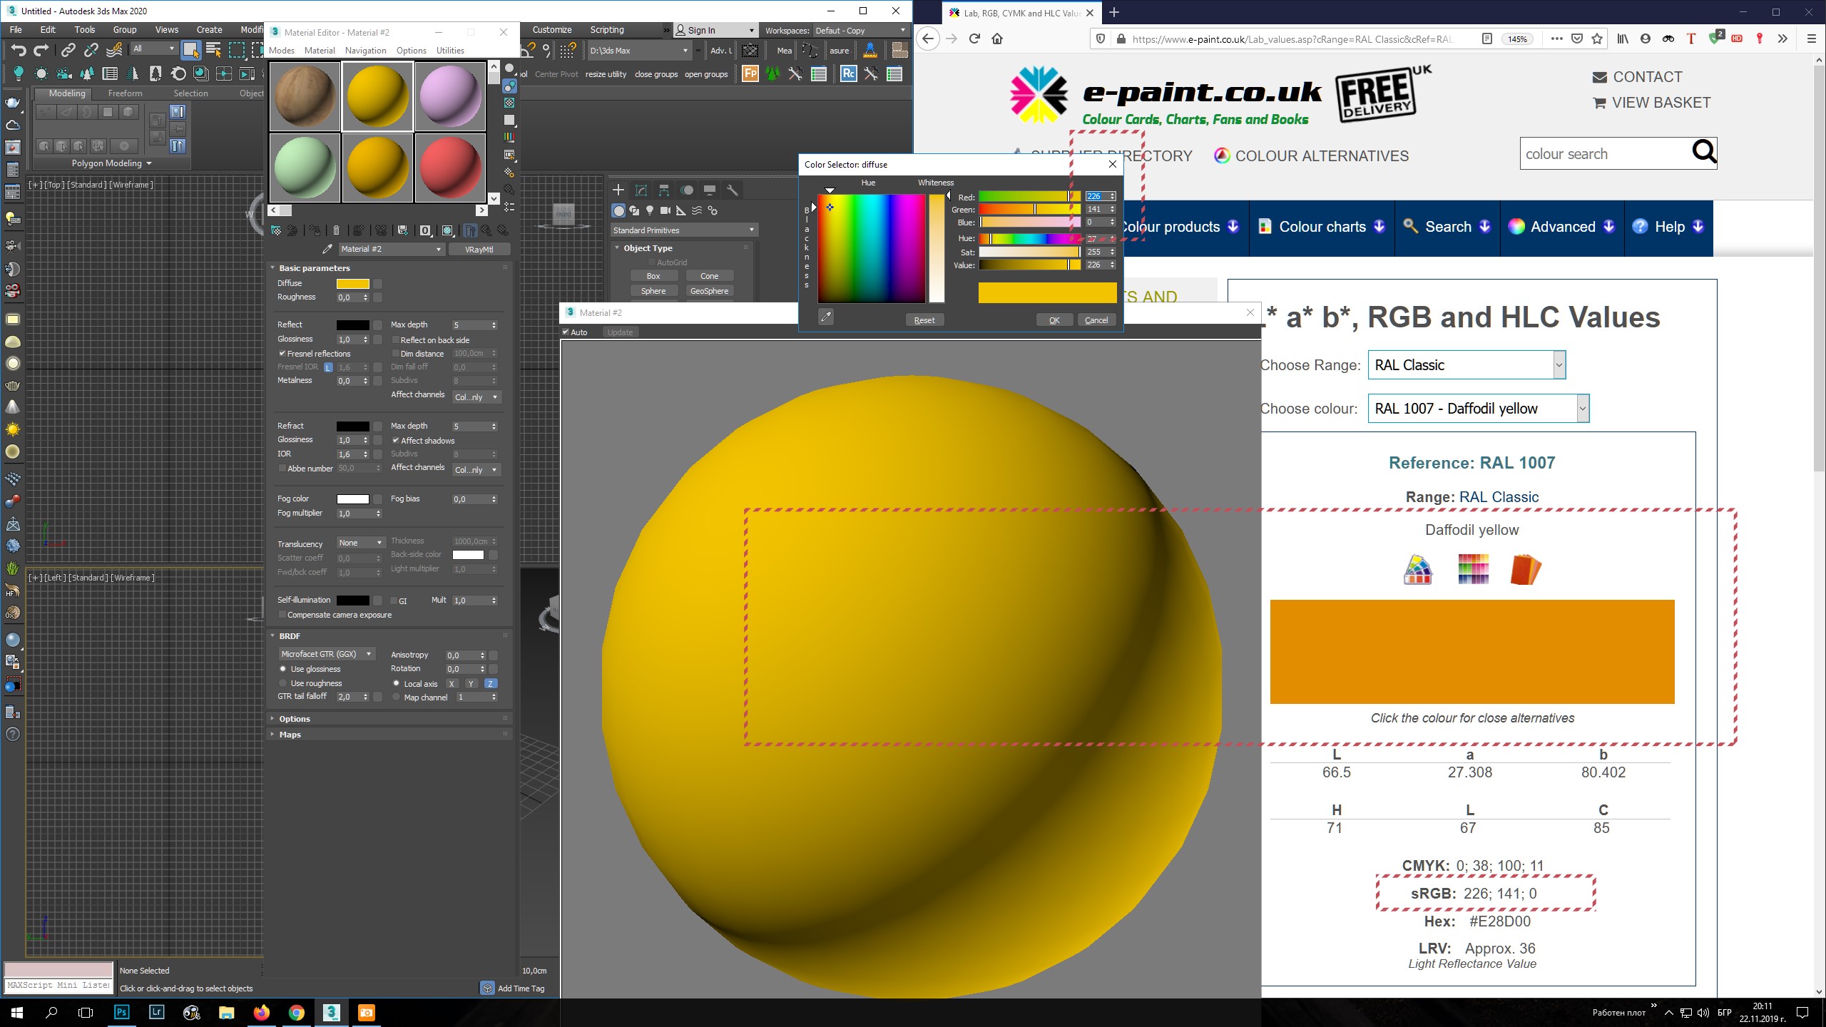
Task: Open the Translucency None dropdown
Action: (360, 543)
